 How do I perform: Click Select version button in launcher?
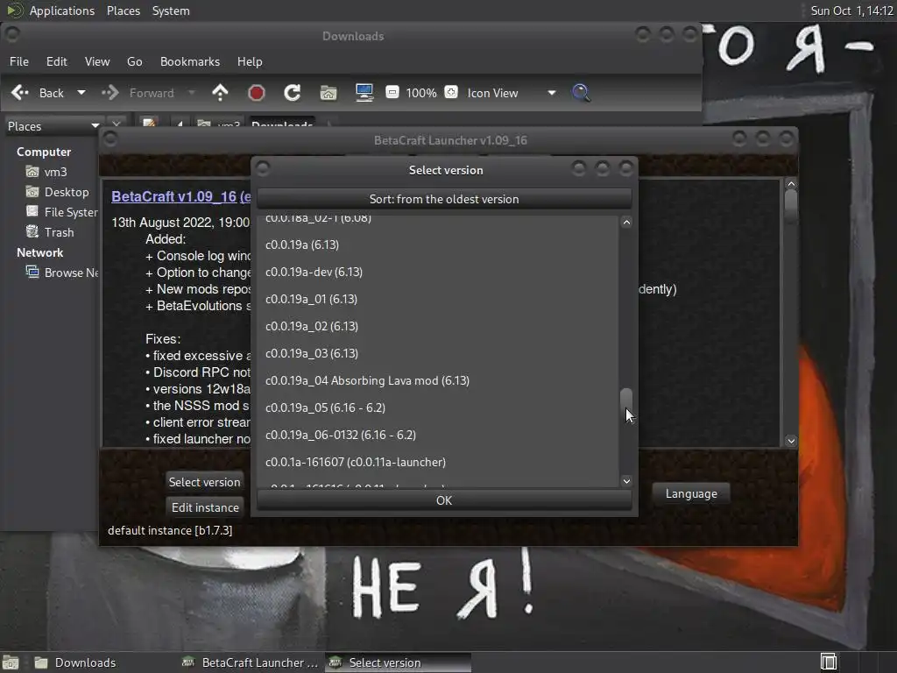(x=205, y=482)
